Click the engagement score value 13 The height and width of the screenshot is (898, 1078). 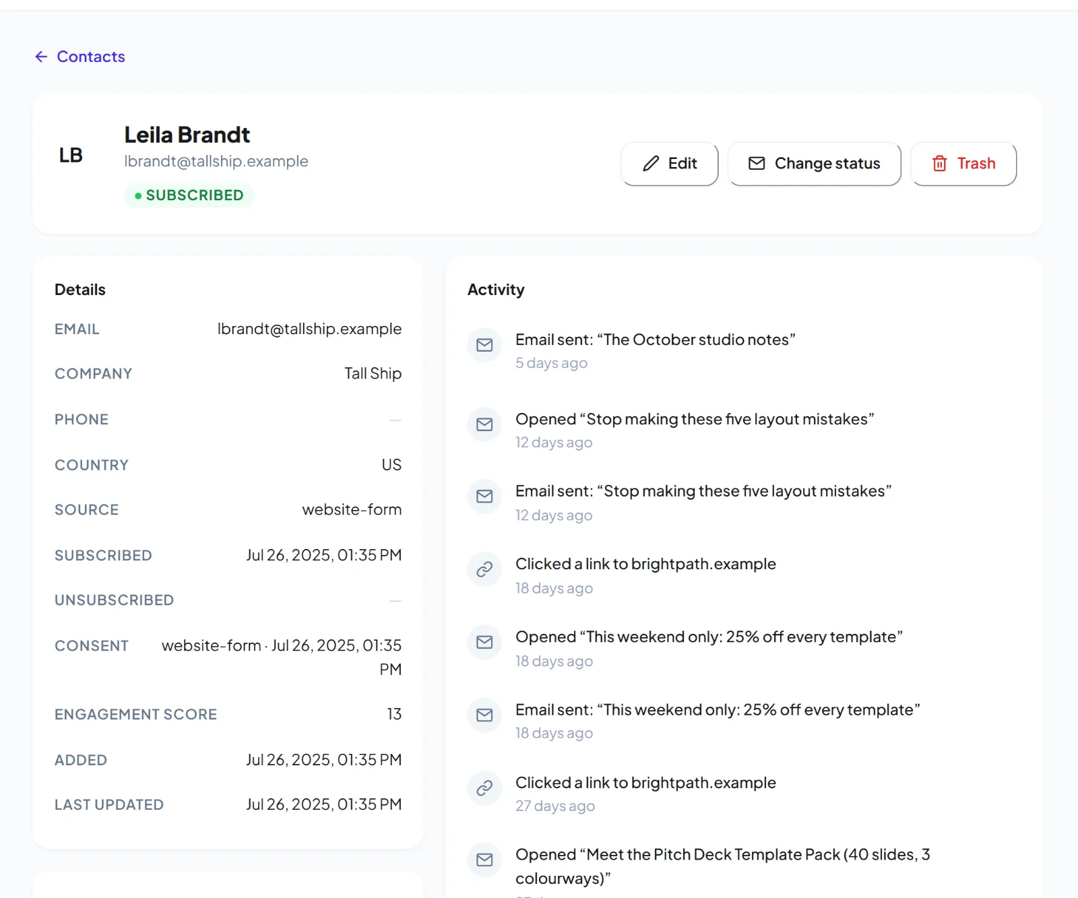394,714
